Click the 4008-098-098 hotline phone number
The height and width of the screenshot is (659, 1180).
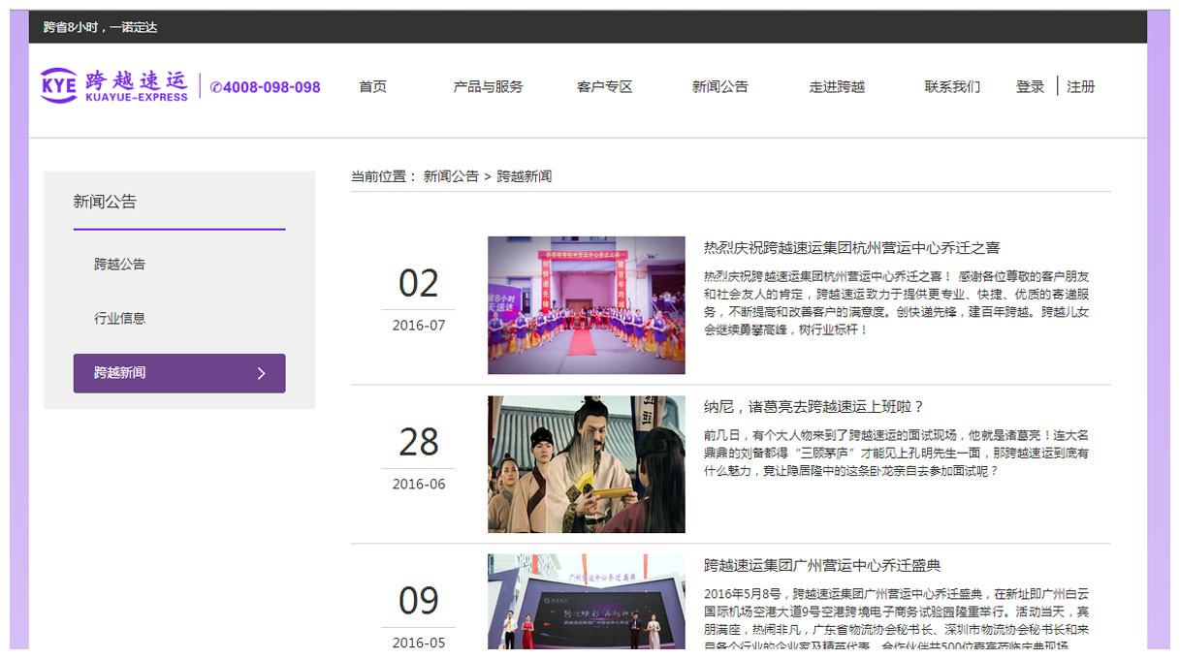click(x=266, y=87)
